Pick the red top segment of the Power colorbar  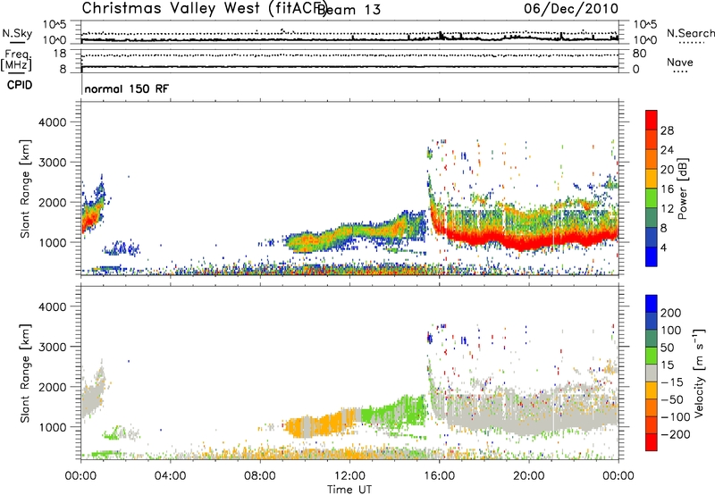click(x=652, y=120)
